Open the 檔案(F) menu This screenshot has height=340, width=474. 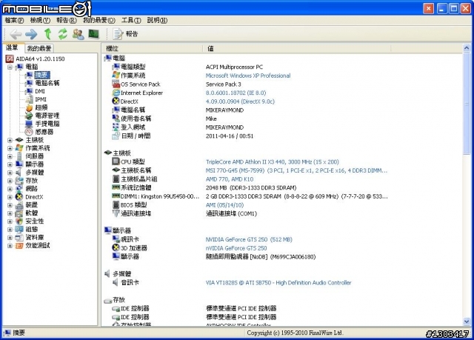click(x=14, y=20)
